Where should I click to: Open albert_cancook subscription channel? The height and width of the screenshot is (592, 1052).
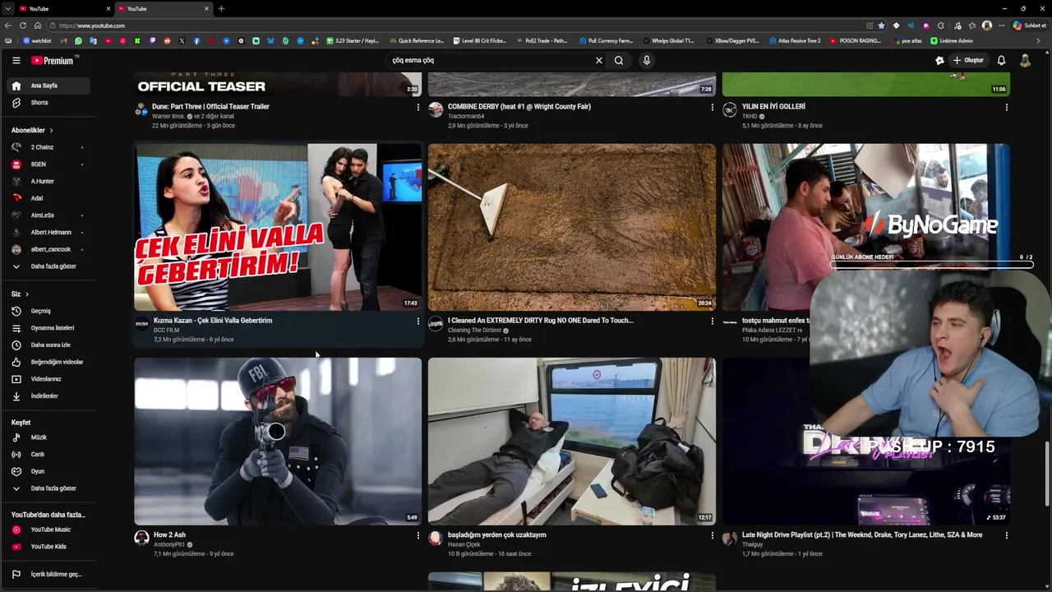[48, 249]
